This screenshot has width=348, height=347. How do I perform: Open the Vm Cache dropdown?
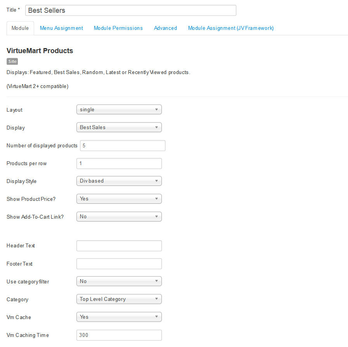click(119, 317)
